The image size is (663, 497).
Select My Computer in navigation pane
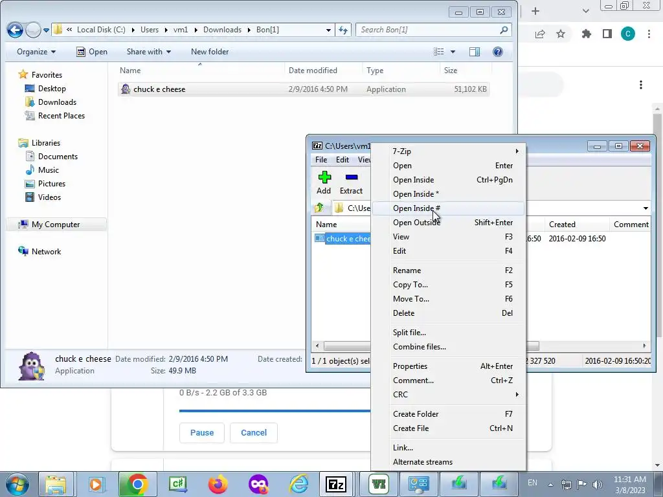click(56, 225)
